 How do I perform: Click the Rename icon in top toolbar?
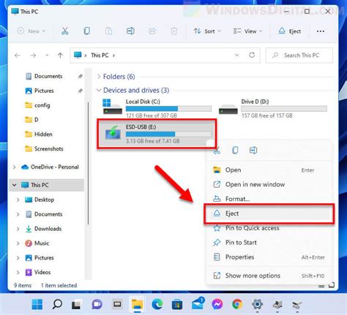tap(130, 31)
